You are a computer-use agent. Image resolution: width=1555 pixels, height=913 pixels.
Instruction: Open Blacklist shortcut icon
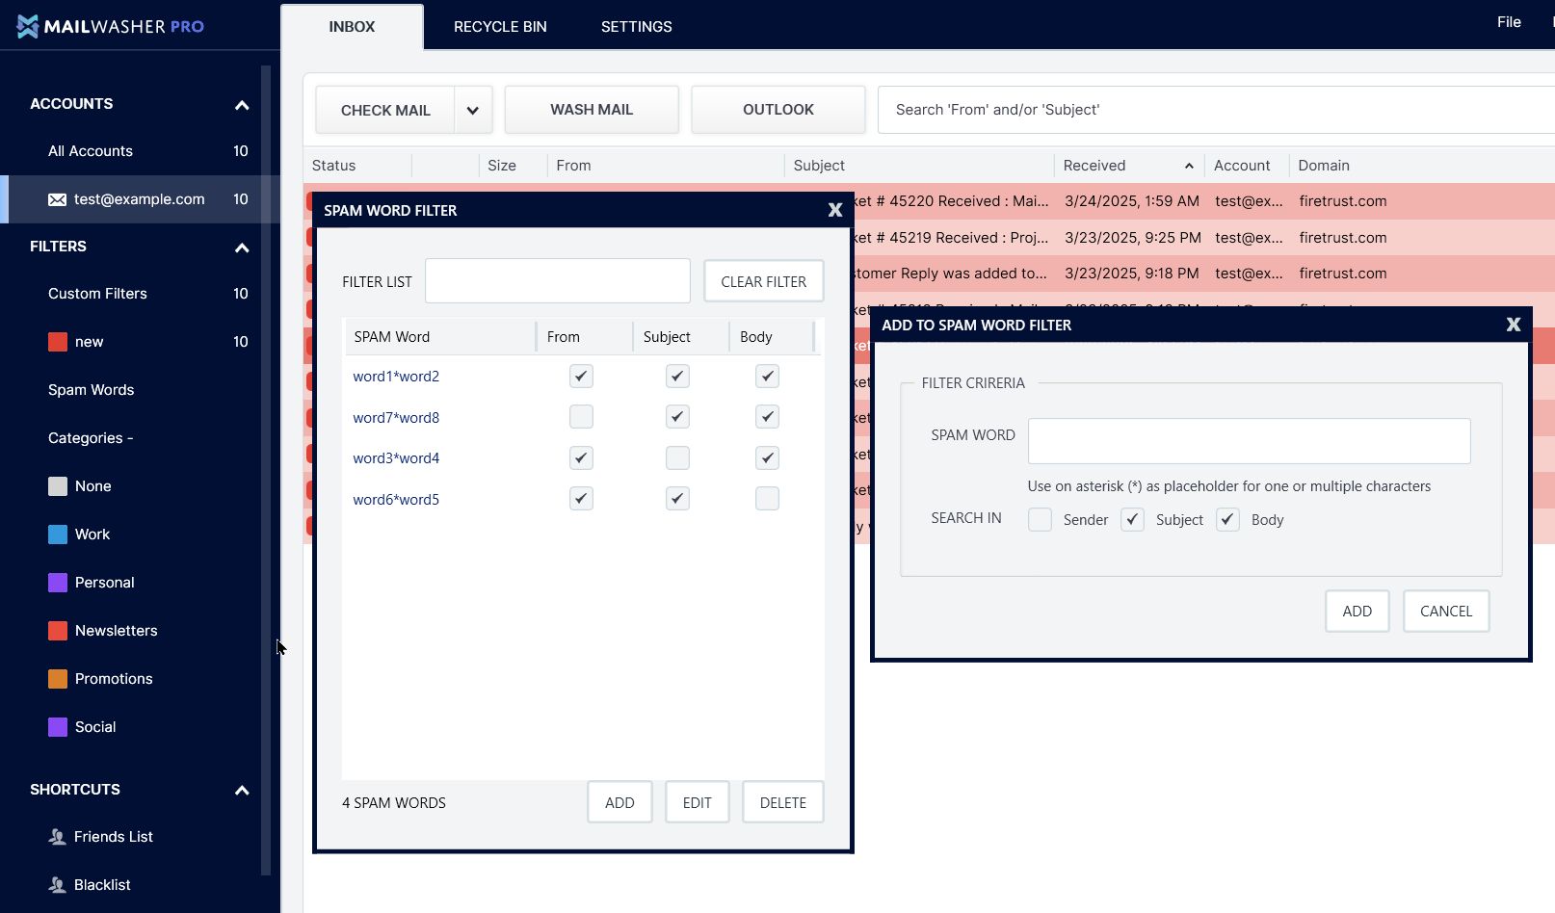tap(58, 885)
